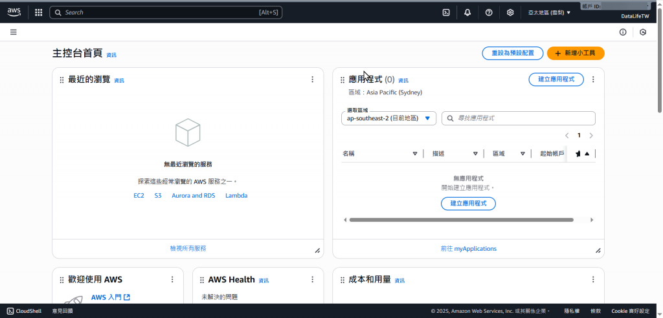The image size is (663, 318).
Task: Launch CloudShell from top bar icon
Action: point(445,13)
